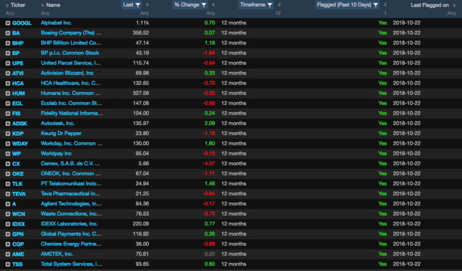Click sort arrows beside Last Flagged on
The height and width of the screenshot is (271, 462).
point(454,5)
